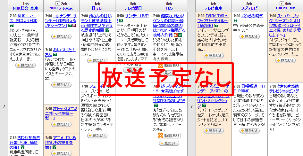Click 見たい! button for 日曜報道 THE PRIME
Viewport: 303px width, 156px height.
249,131
